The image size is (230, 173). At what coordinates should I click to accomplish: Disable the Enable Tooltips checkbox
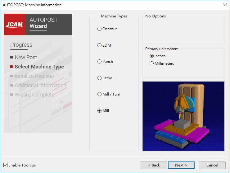pyautogui.click(x=6, y=165)
